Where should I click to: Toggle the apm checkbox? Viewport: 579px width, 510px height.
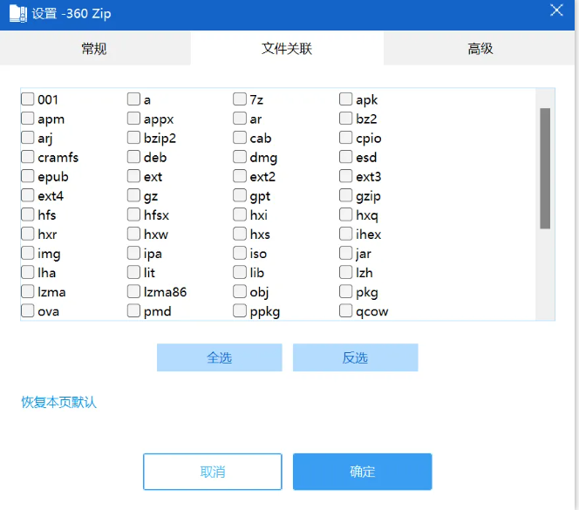point(28,119)
